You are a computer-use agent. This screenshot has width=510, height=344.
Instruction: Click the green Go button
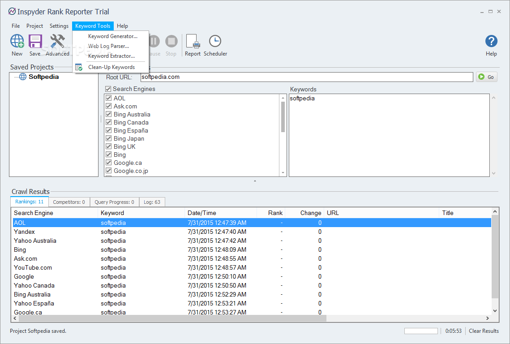click(487, 77)
